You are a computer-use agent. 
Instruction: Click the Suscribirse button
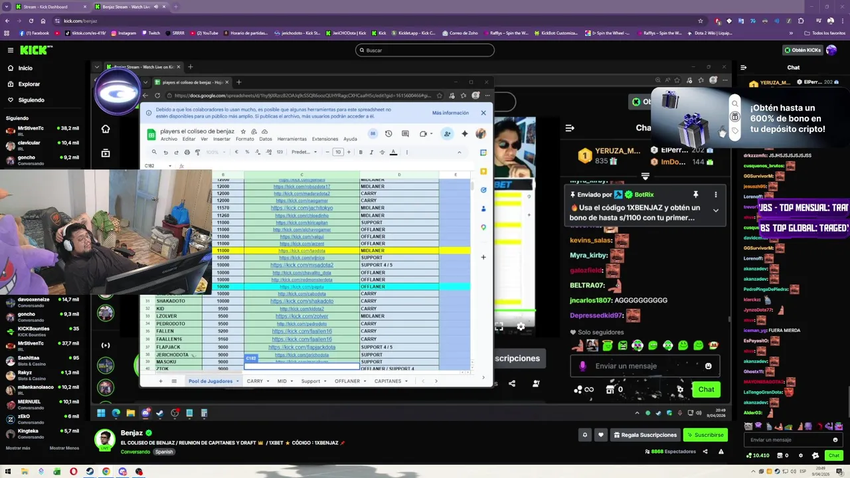[x=705, y=435]
